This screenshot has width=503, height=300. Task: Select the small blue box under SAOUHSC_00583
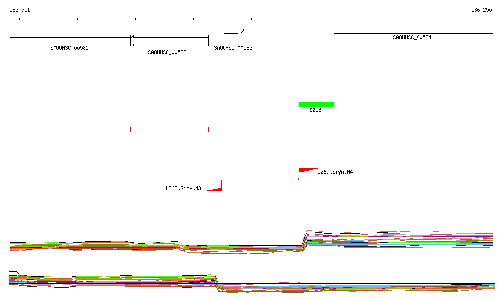[234, 104]
